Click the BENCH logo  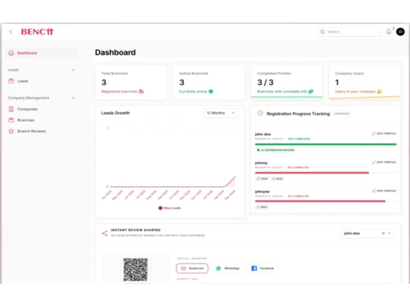pos(37,32)
